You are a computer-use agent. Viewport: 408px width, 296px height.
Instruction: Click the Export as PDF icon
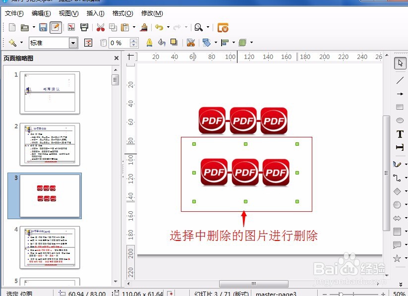71,27
